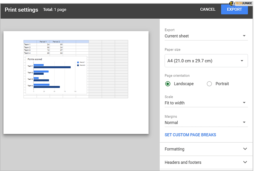254x171 pixels.
Task: Click the 'Total: 1 page' label
Action: coord(55,10)
